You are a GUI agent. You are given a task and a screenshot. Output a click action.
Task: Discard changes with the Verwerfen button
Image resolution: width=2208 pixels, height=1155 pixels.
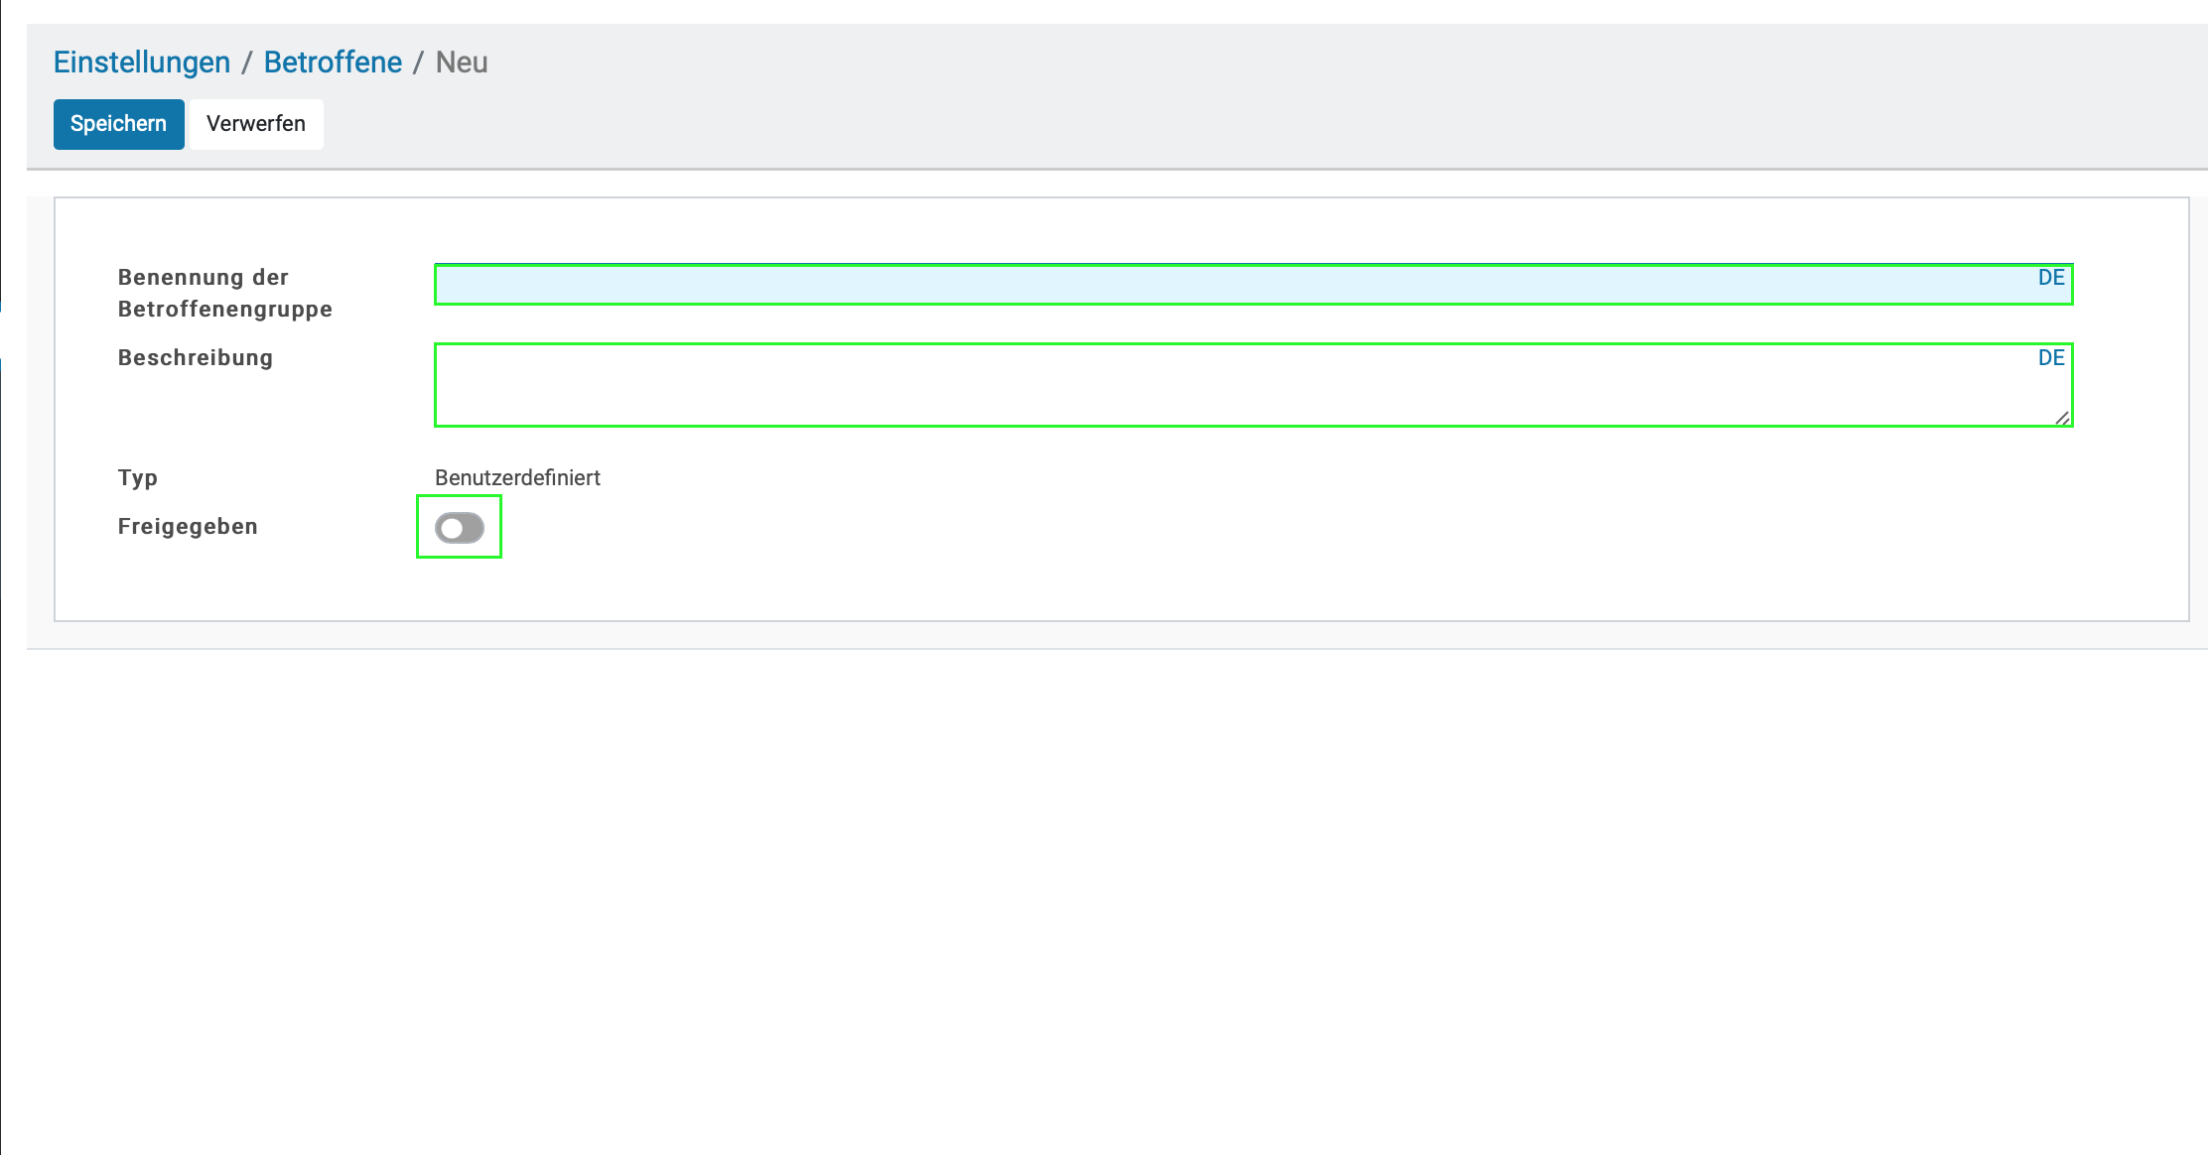pyautogui.click(x=256, y=124)
